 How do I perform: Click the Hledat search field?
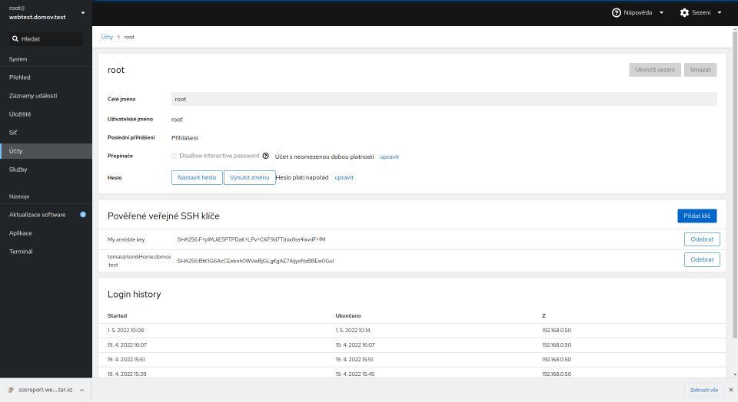[46, 39]
